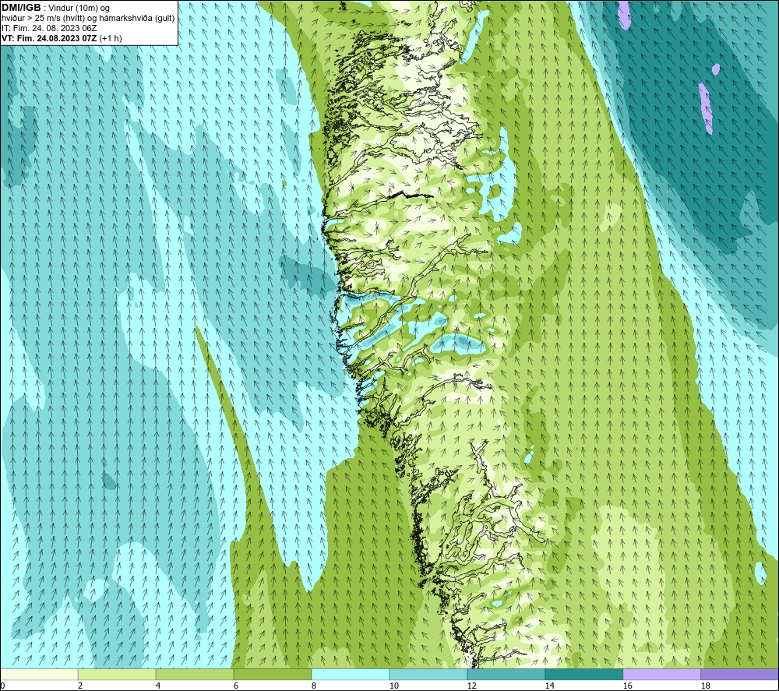
Task: Click the 16–18 m/s light purple legend swatch
Action: pyautogui.click(x=661, y=674)
